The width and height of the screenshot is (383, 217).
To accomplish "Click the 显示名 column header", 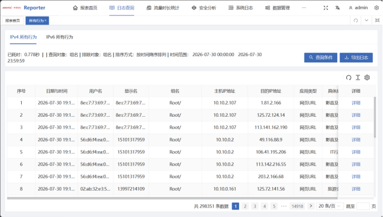I will coord(131,91).
